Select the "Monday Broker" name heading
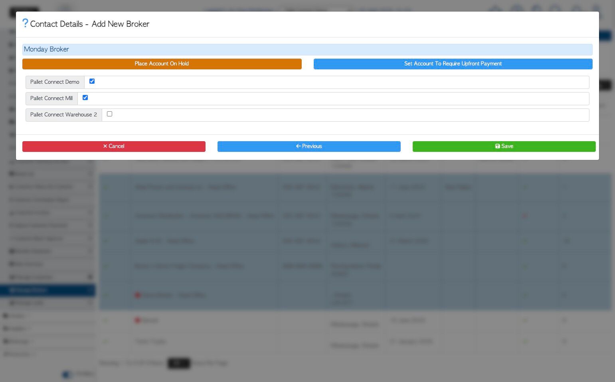Viewport: 615px width, 382px height. pos(46,49)
